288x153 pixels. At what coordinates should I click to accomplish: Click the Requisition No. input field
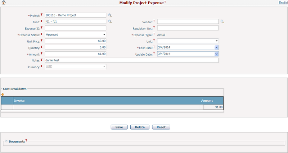coord(188,28)
